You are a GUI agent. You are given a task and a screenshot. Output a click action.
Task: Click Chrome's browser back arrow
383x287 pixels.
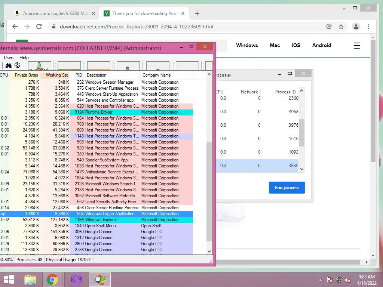coord(15,27)
